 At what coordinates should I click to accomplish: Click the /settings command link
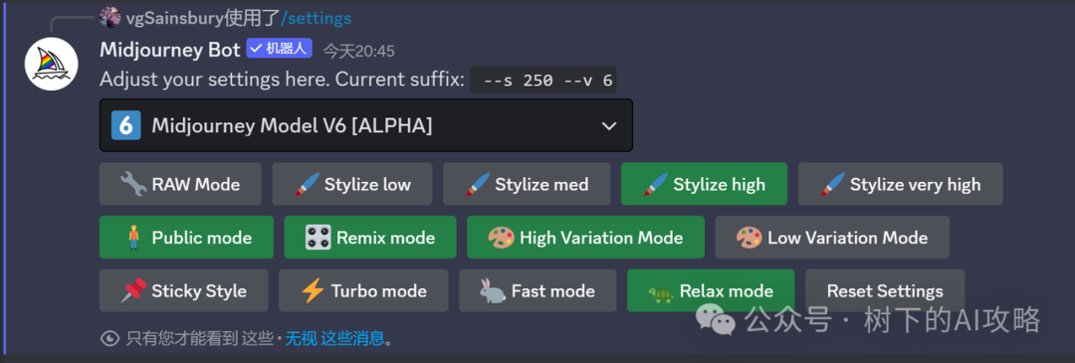coord(316,18)
